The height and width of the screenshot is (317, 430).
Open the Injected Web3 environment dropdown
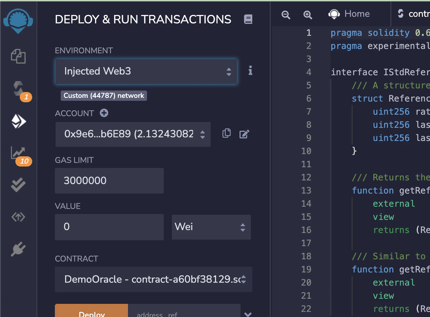(x=146, y=72)
